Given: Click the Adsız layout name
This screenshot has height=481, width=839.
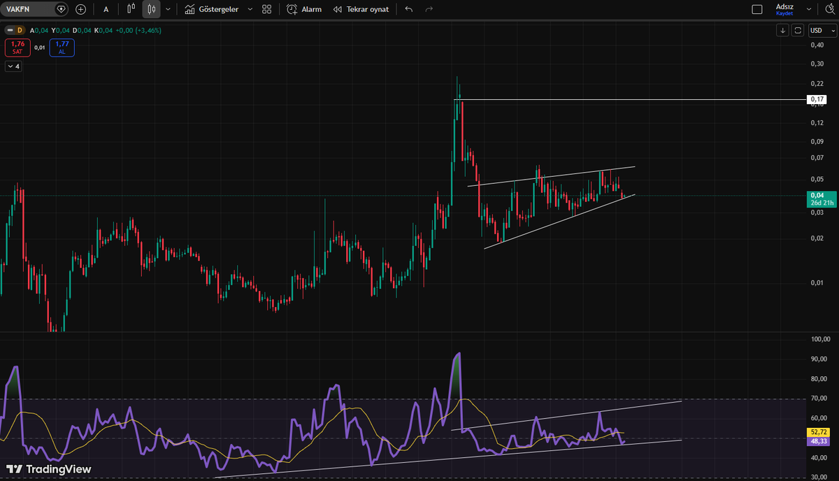Looking at the screenshot, I should coord(784,6).
